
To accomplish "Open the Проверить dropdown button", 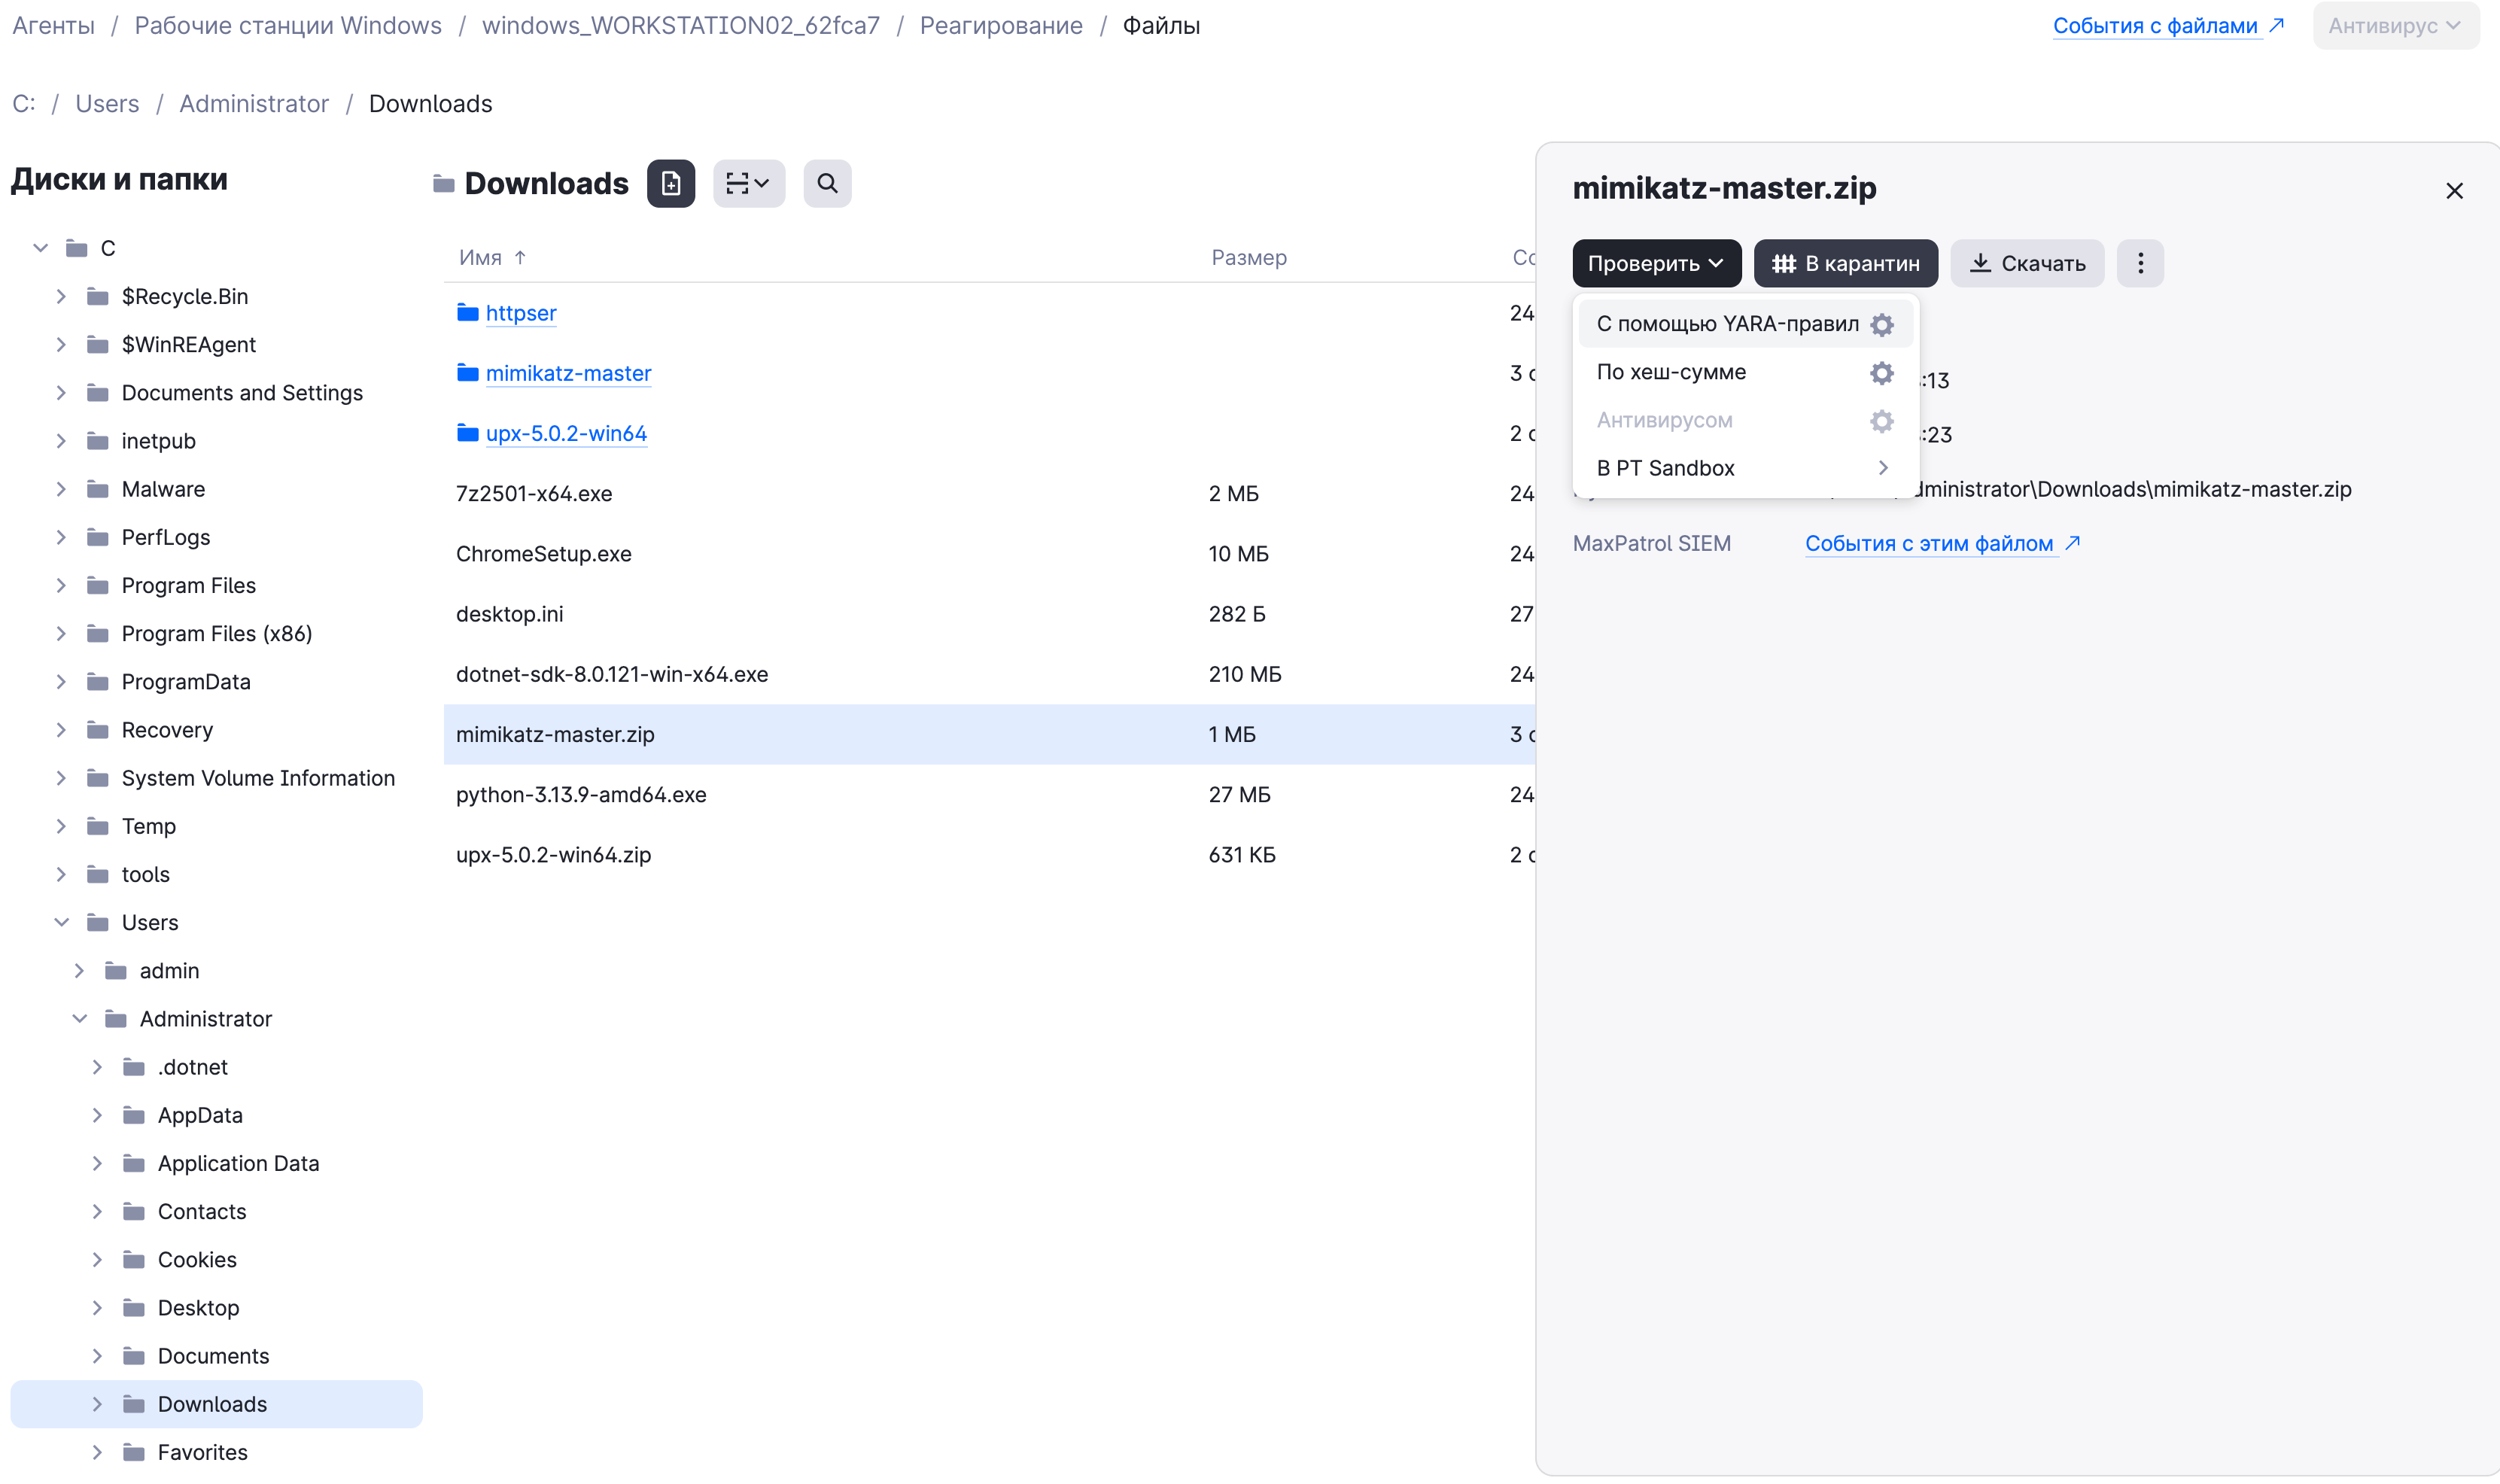I will pos(1656,264).
